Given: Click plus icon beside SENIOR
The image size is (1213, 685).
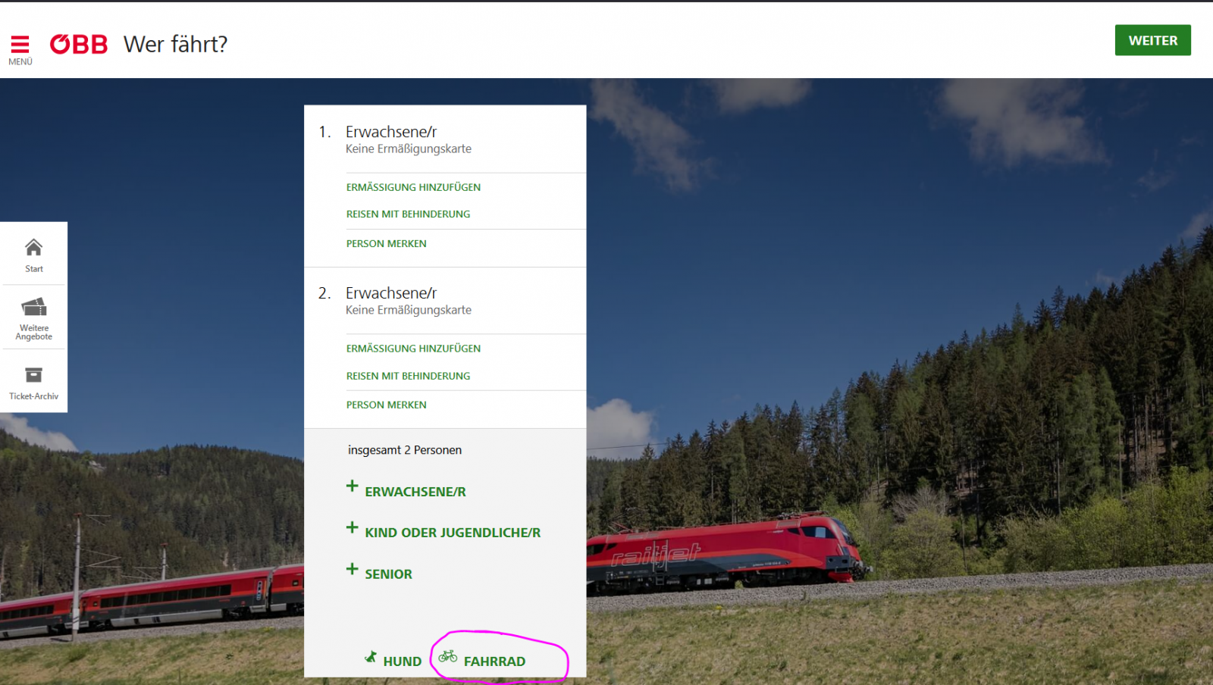Looking at the screenshot, I should [x=352, y=569].
